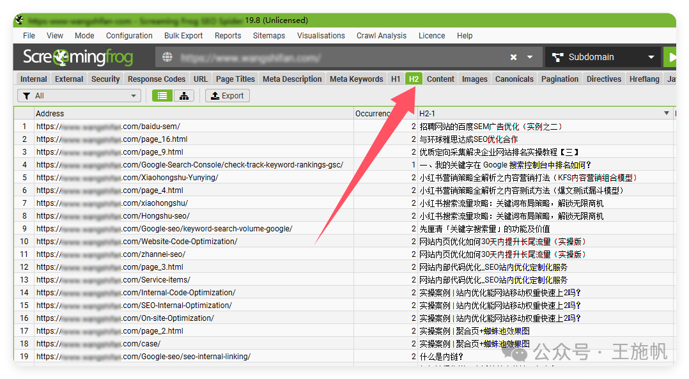Switch to the Images tab
The width and height of the screenshot is (689, 379).
click(x=474, y=79)
